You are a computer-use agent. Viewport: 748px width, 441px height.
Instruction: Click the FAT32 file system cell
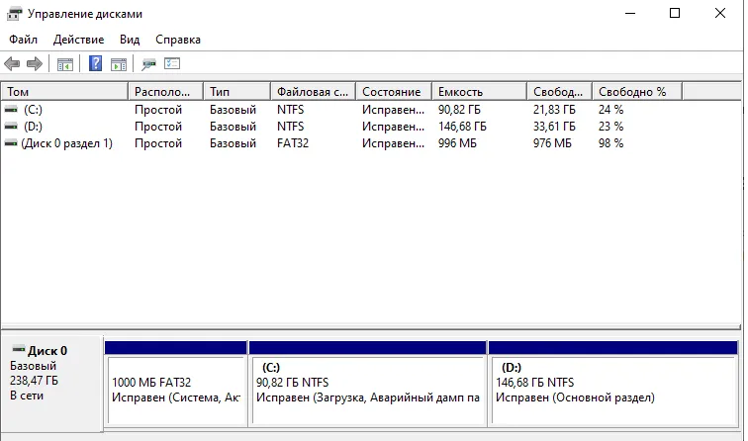point(293,143)
